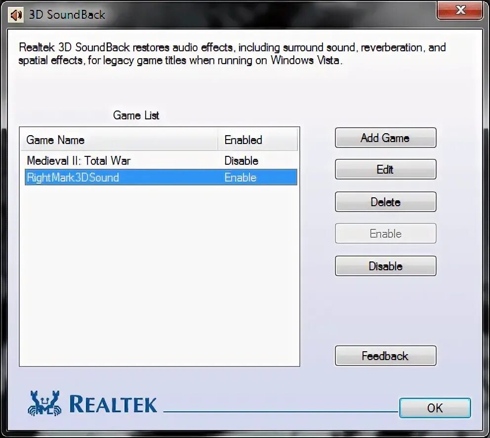This screenshot has width=490, height=438.
Task: Click the 3D SoundBack speaker title icon
Action: click(16, 15)
